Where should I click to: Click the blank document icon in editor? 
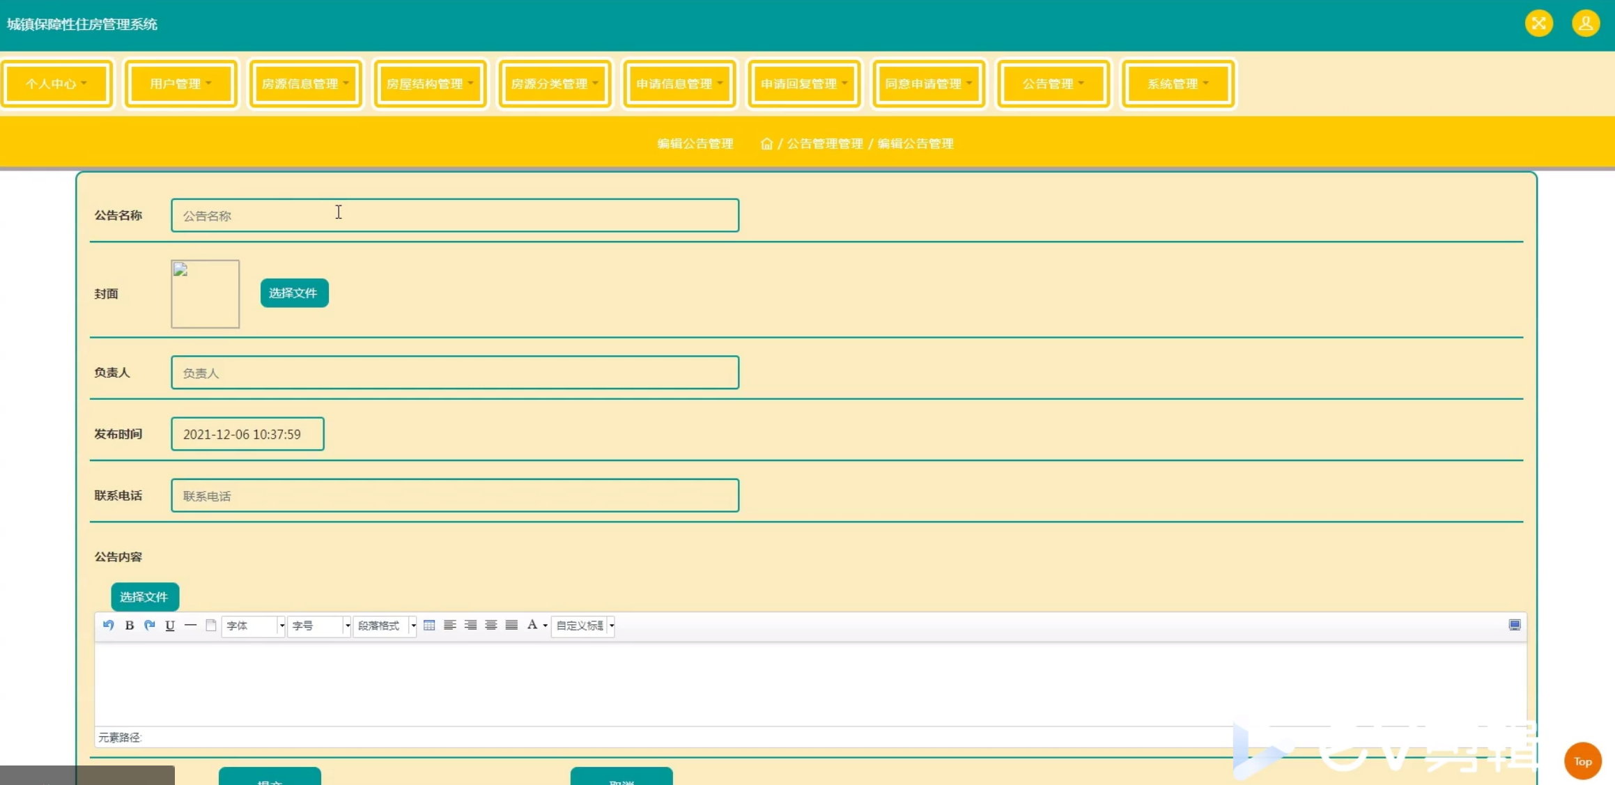(210, 625)
